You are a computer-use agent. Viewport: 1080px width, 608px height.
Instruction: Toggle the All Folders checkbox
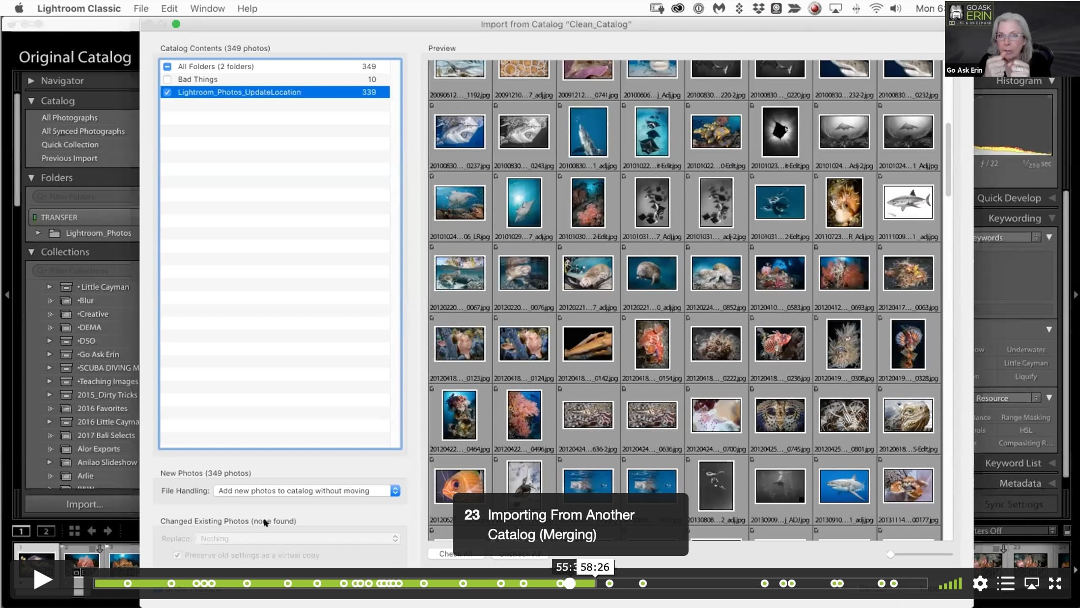point(167,66)
